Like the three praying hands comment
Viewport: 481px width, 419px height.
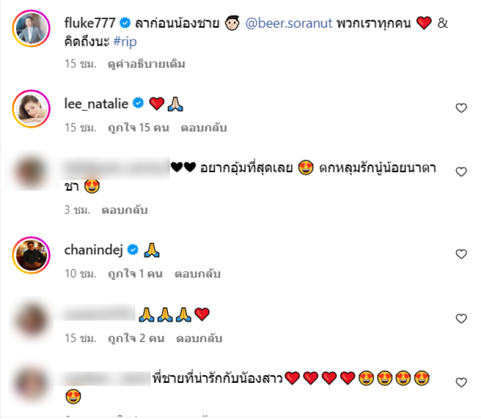(461, 319)
